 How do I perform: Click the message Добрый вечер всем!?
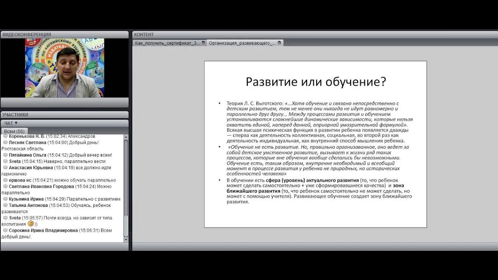tap(91, 155)
